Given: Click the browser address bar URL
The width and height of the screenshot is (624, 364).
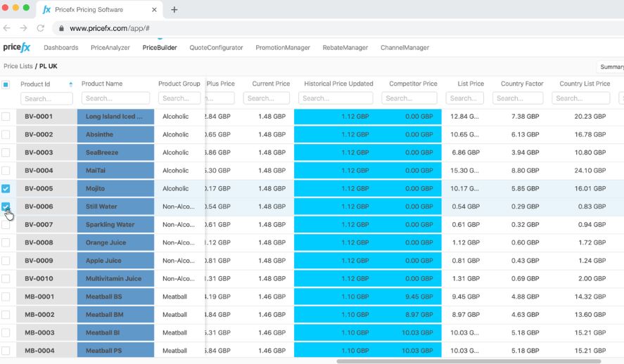Looking at the screenshot, I should coord(110,28).
